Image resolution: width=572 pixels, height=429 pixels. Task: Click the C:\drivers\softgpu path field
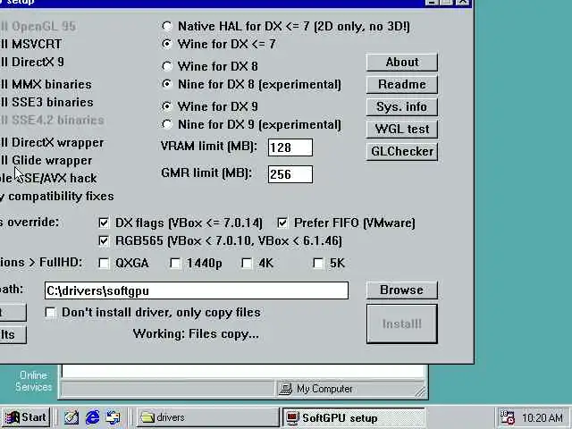coord(197,290)
